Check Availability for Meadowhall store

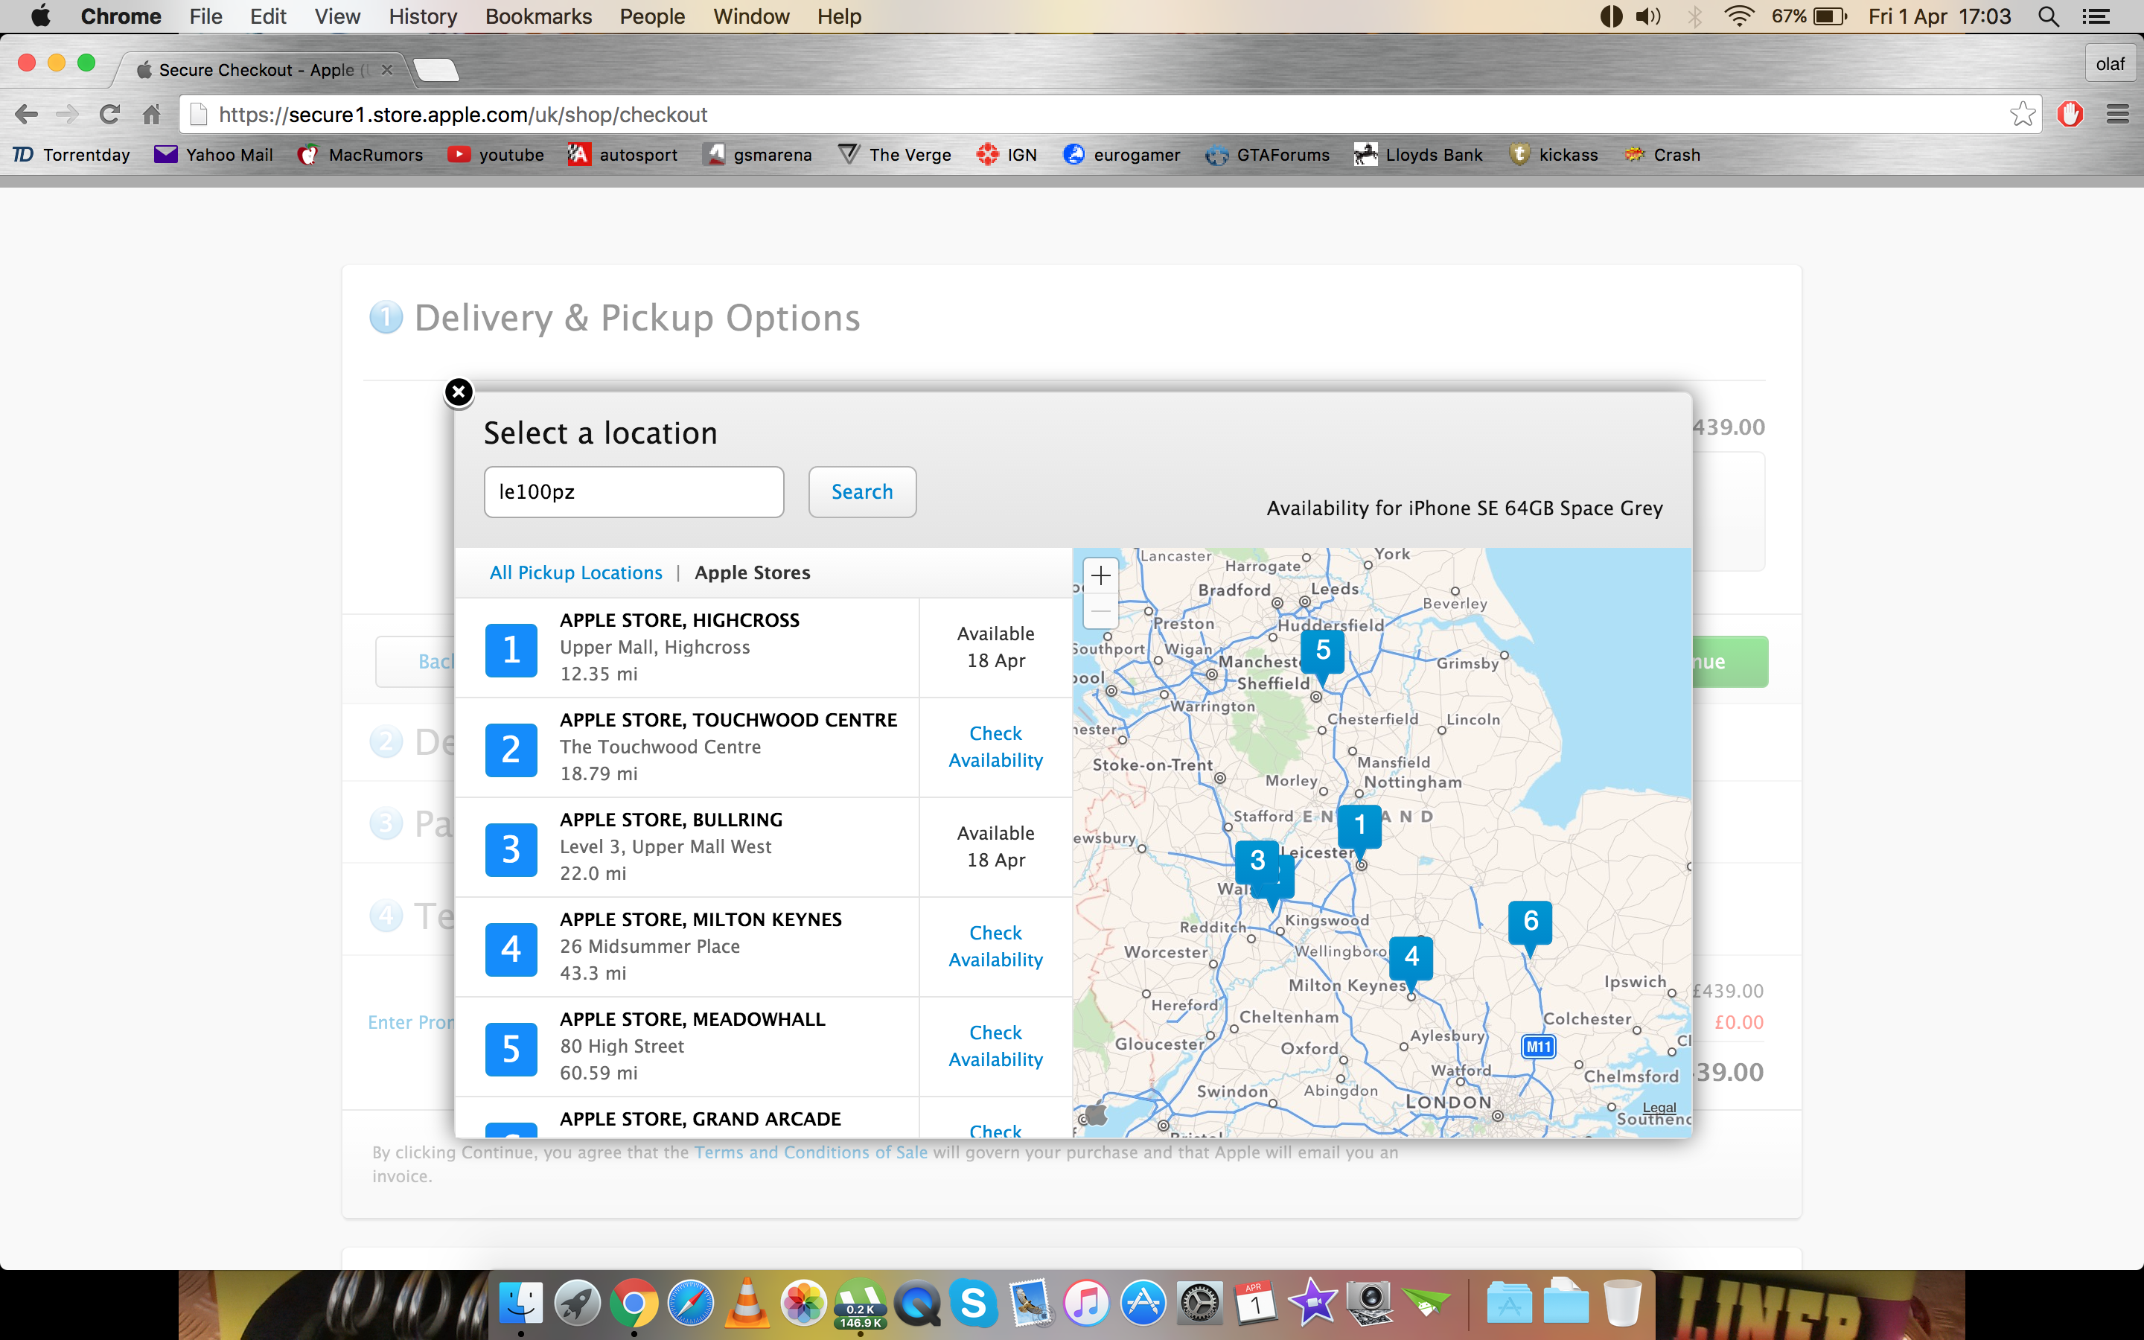click(x=996, y=1047)
